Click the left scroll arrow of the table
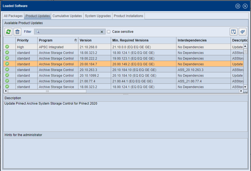 (x=5, y=91)
